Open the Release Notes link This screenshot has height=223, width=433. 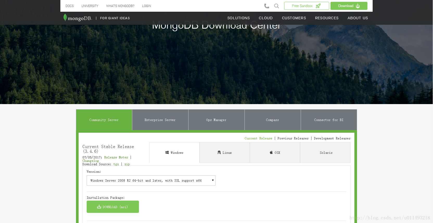116,157
